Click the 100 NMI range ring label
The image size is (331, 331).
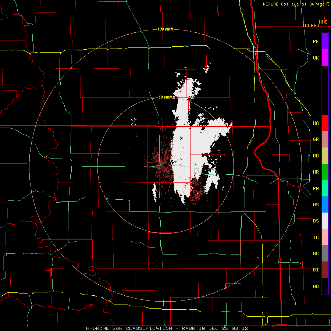(x=165, y=29)
